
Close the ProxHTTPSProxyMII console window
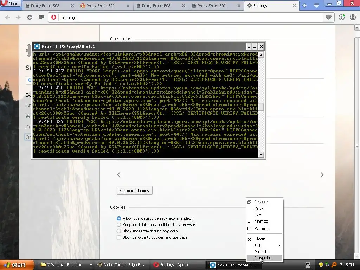pyautogui.click(x=261, y=47)
